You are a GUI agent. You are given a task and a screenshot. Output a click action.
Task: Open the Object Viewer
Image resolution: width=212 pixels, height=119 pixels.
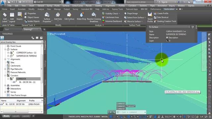tap(32, 17)
